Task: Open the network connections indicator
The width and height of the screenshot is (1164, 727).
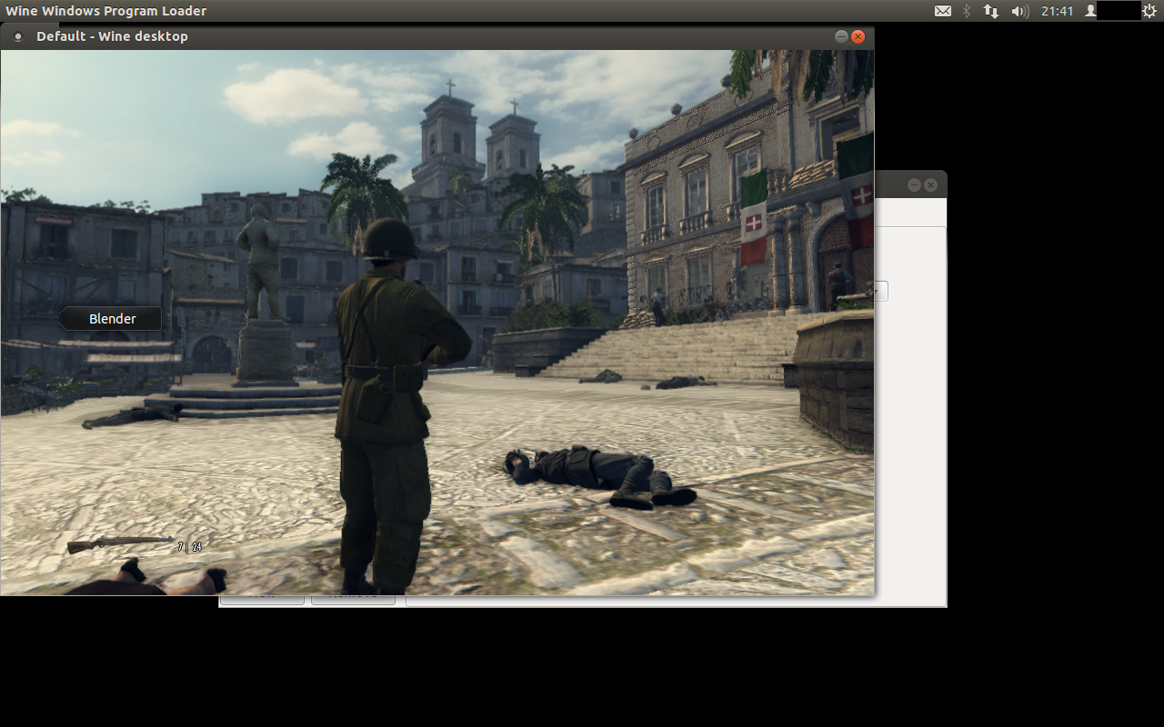Action: click(x=991, y=11)
